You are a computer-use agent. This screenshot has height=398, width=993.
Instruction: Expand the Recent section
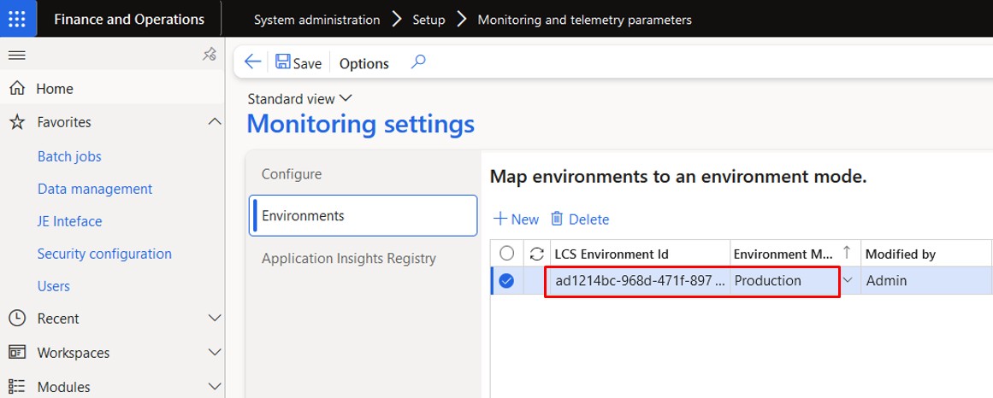[215, 319]
